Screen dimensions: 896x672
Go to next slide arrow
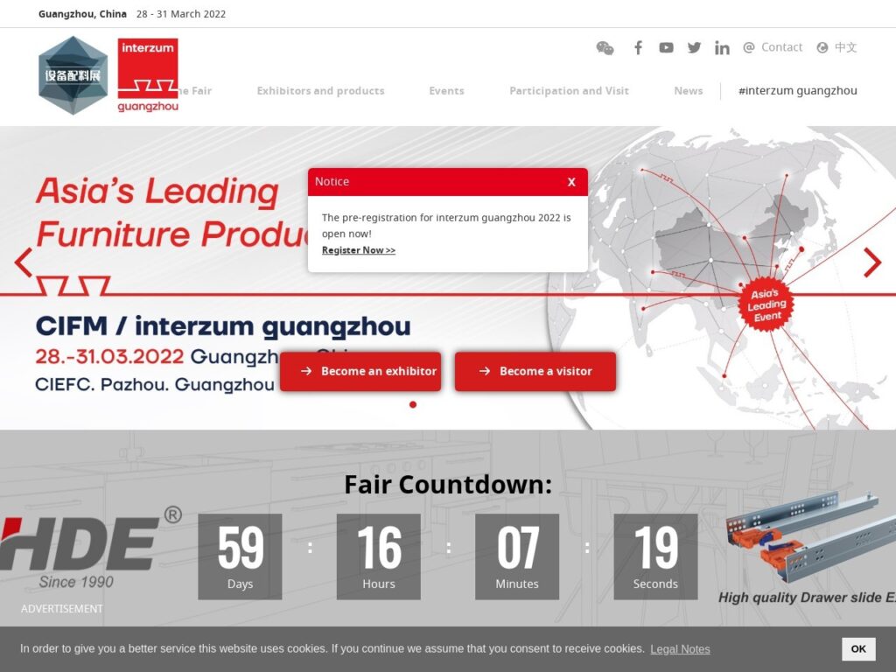(872, 262)
